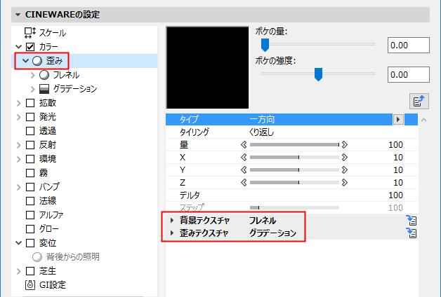This screenshot has width=441, height=297.
Task: Enable the 反射 checkbox
Action: point(30,145)
